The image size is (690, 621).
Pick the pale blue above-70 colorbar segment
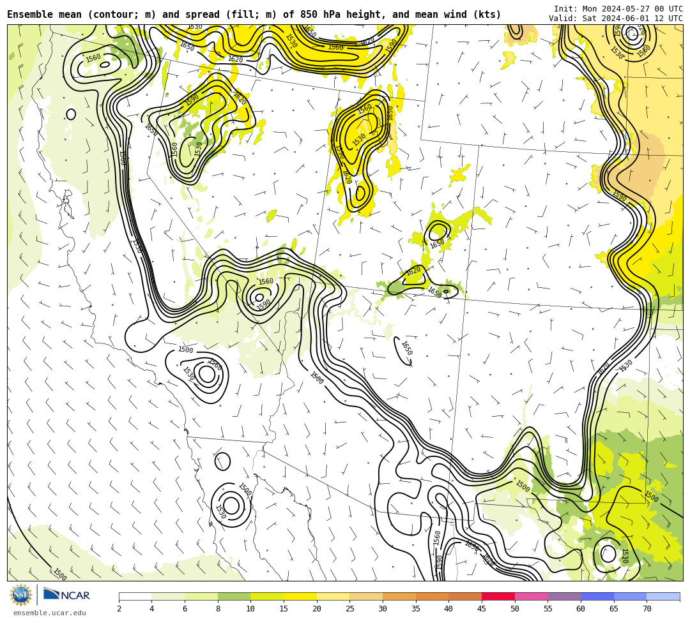click(663, 596)
